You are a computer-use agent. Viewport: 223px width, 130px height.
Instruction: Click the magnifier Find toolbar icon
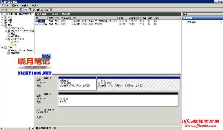(x=46, y=10)
